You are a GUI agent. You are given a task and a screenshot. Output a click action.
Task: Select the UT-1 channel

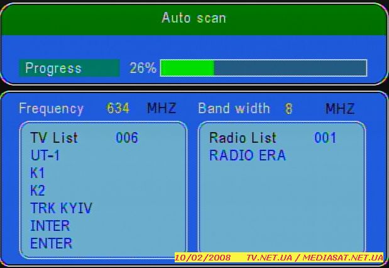(45, 155)
